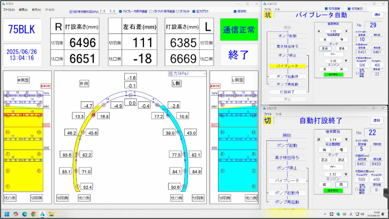The height and width of the screenshot is (219, 389).
Task: Enable the オフセット checkbox
Action: click(x=178, y=11)
